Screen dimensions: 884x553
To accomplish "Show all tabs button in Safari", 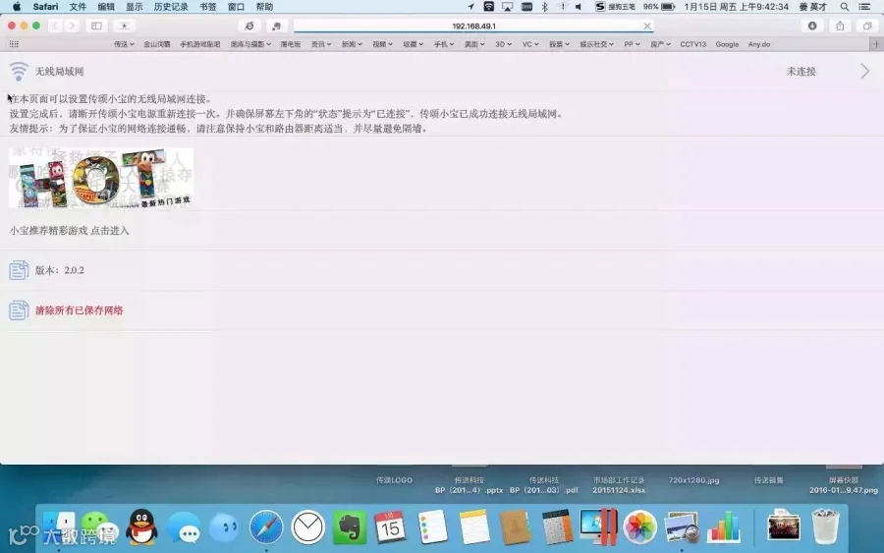I will click(x=867, y=26).
